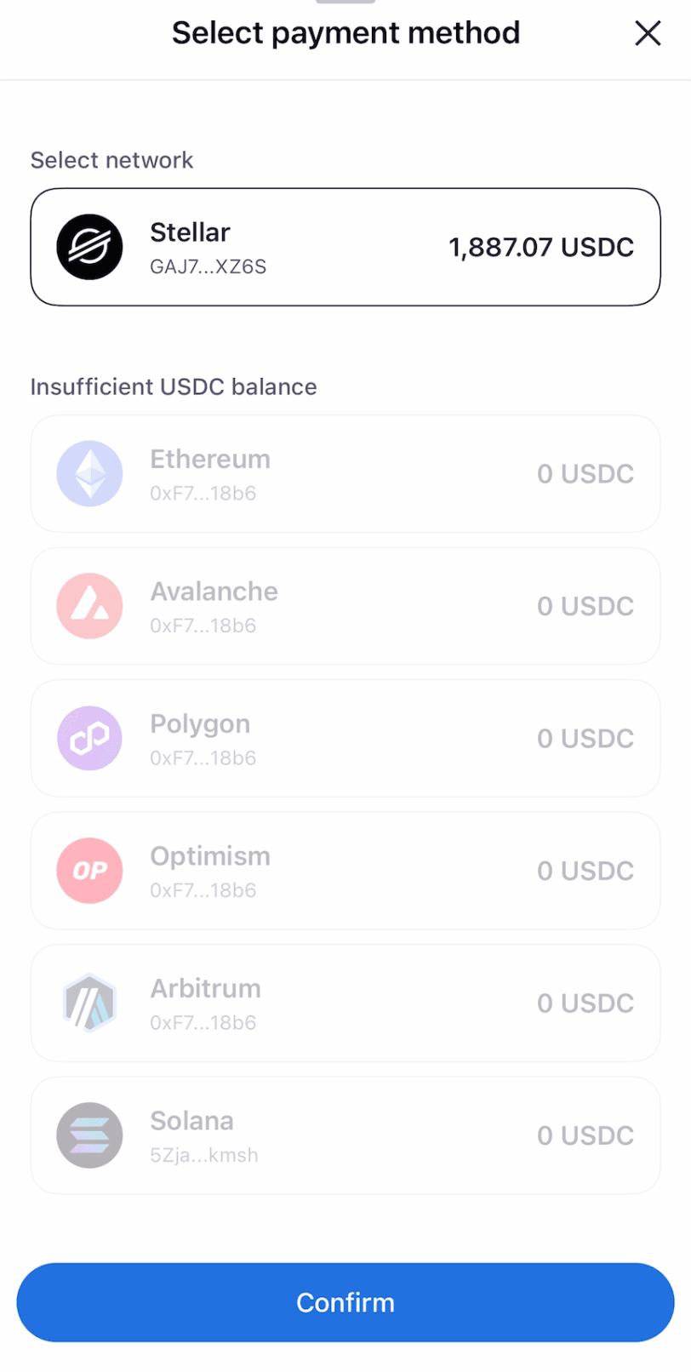Click the Stellar network logo icon
Screen dimensions: 691x1372
click(89, 247)
